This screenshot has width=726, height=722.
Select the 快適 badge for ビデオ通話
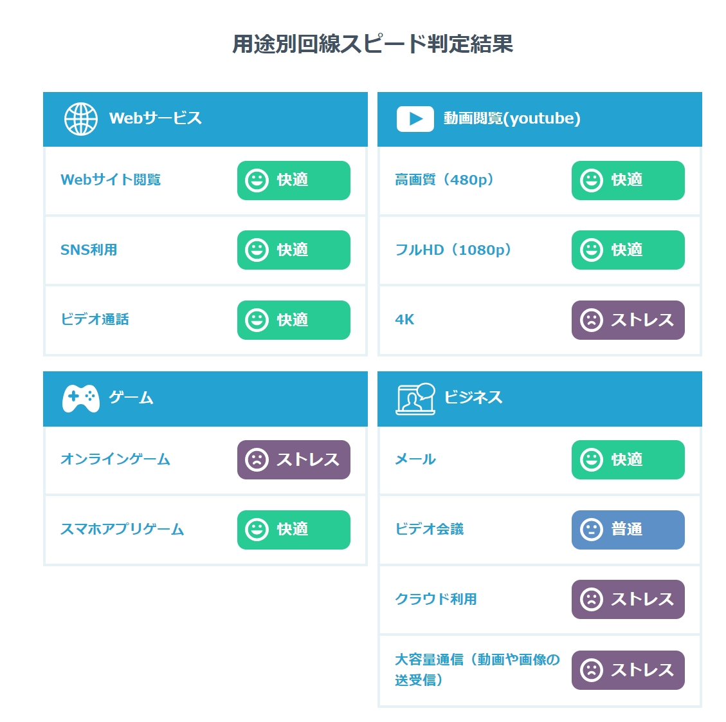[293, 320]
